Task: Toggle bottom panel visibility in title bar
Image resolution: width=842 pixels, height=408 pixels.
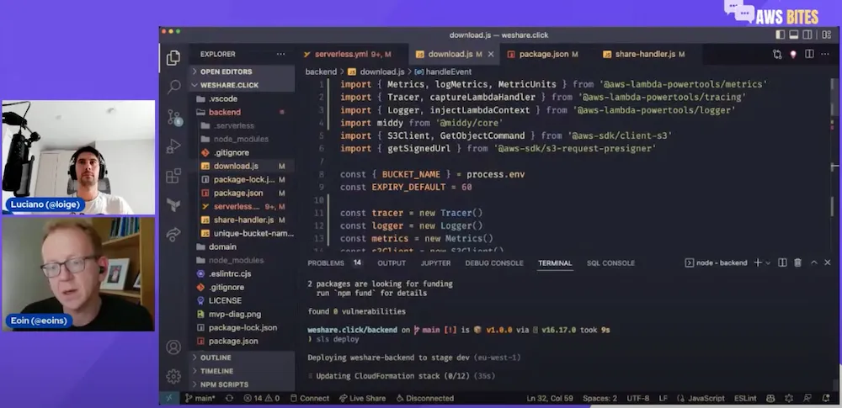Action: pyautogui.click(x=794, y=34)
